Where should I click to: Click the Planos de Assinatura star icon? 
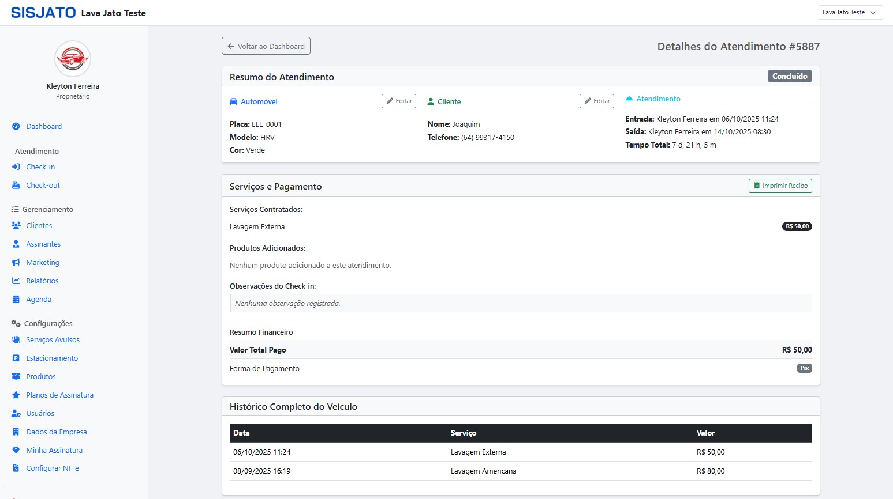[16, 395]
